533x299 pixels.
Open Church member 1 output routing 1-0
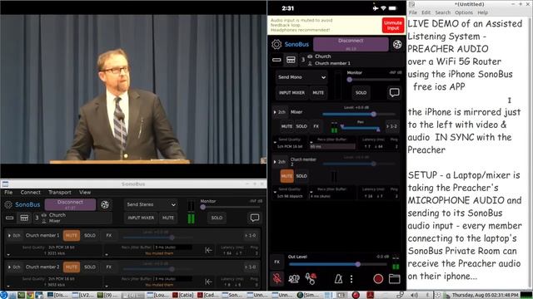coord(250,235)
